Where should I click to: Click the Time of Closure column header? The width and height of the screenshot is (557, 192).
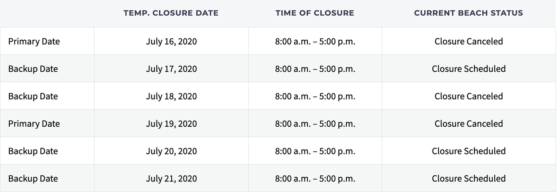315,13
